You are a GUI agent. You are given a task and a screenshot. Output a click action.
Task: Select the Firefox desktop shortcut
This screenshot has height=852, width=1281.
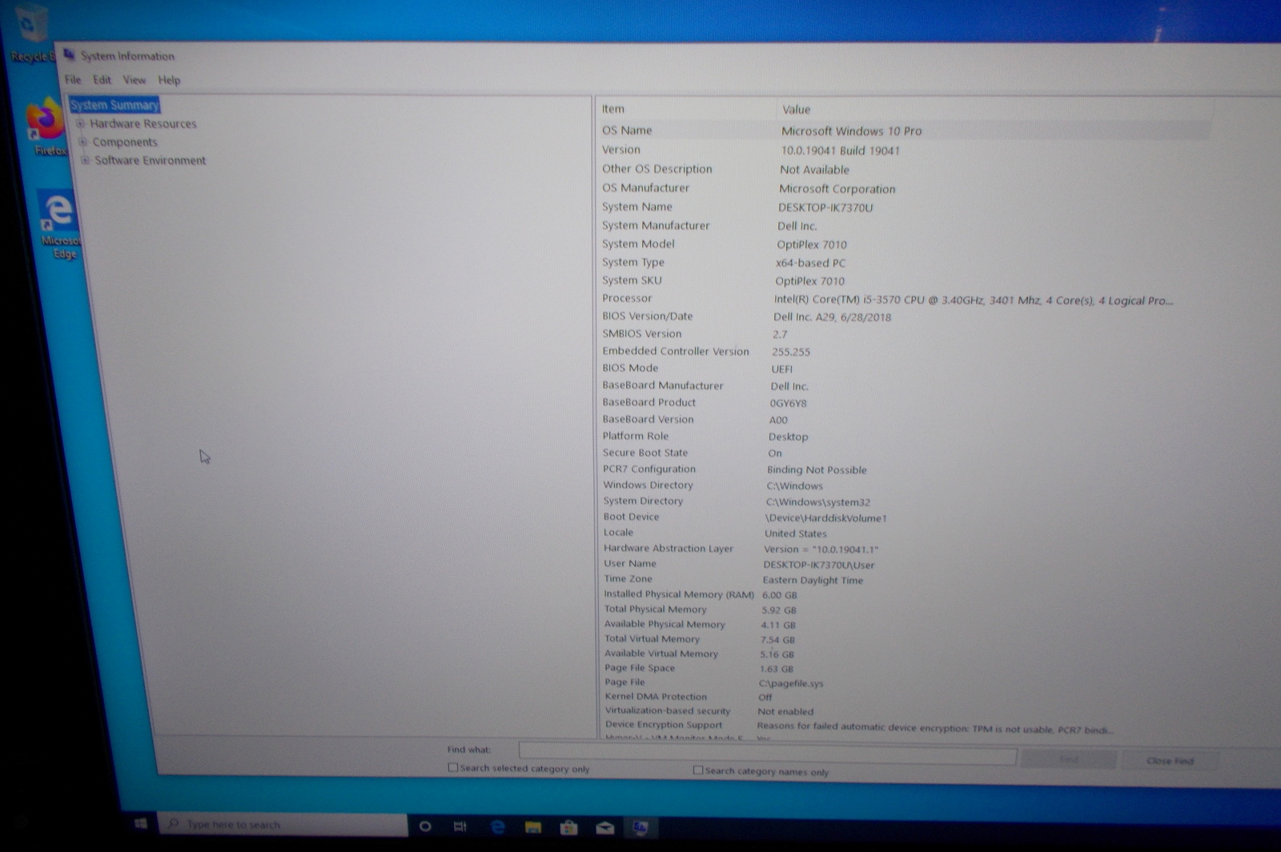[x=46, y=125]
